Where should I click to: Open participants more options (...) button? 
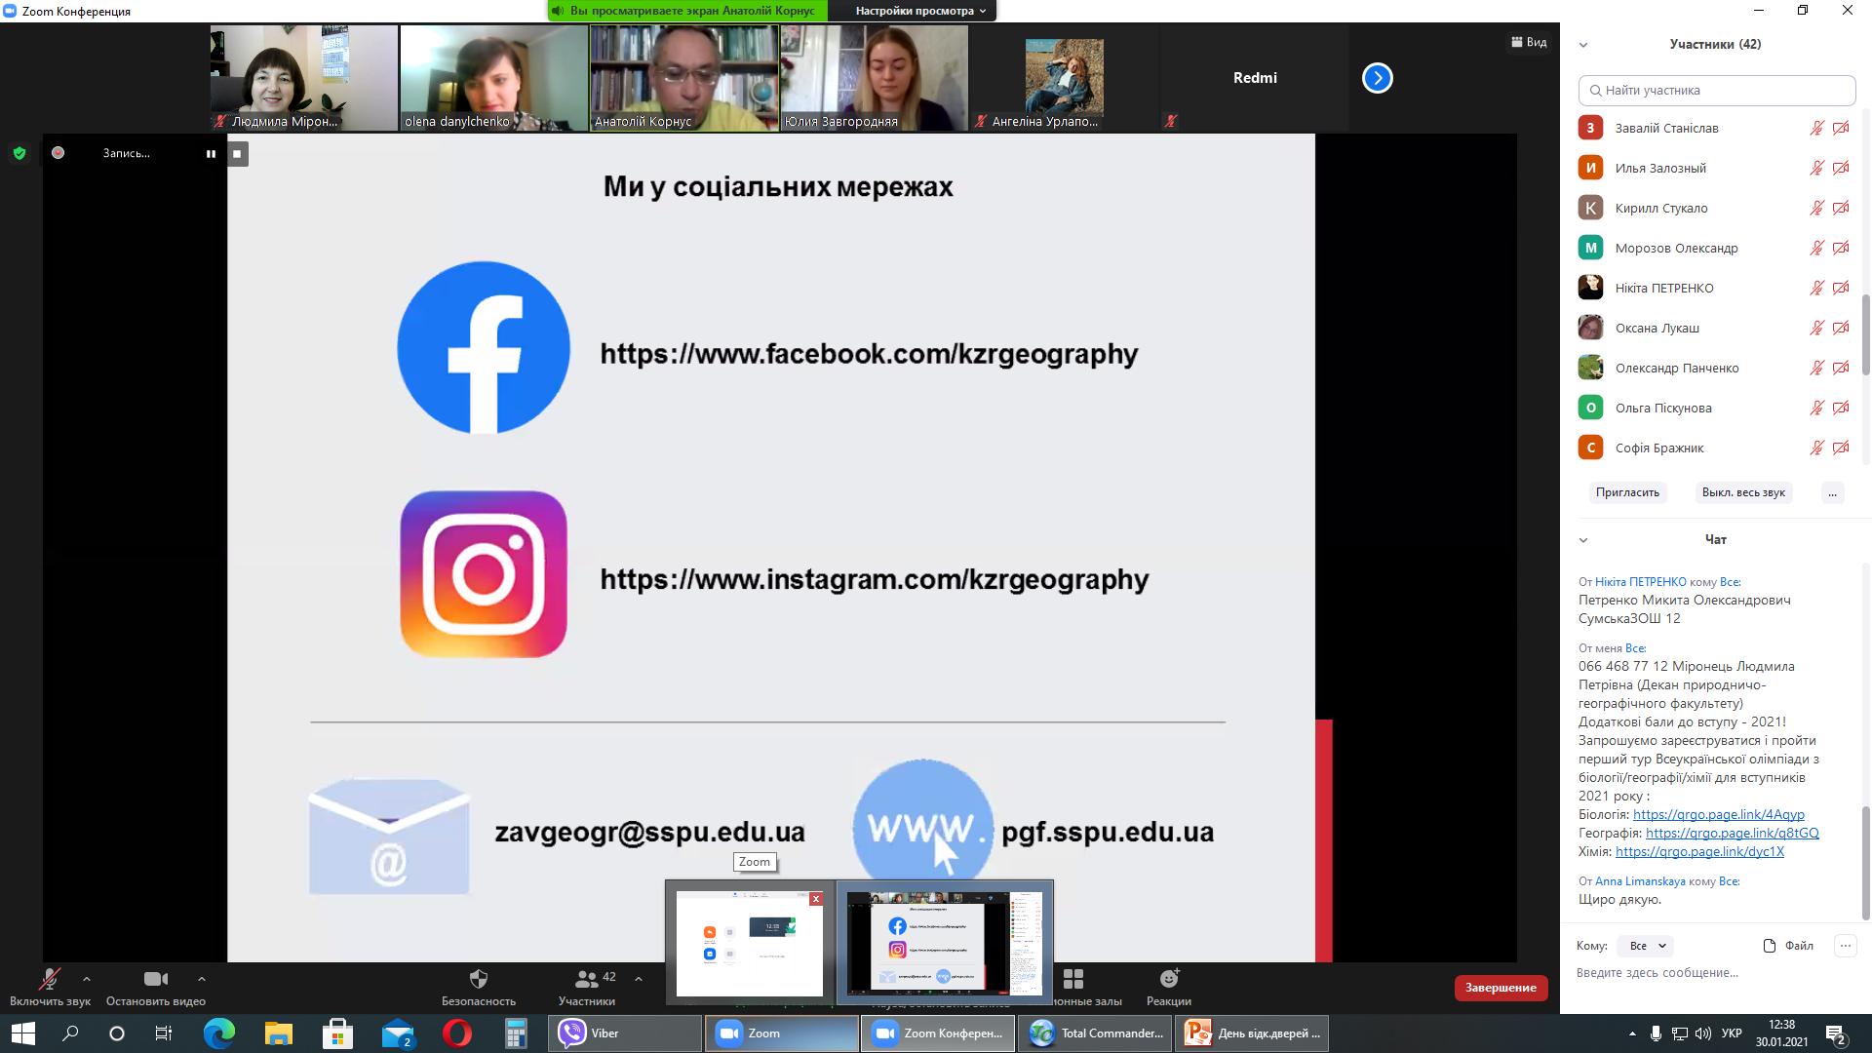pos(1832,492)
